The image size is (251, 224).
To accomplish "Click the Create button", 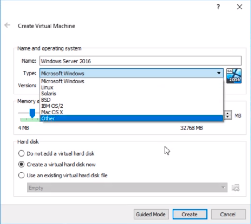I will [190, 214].
